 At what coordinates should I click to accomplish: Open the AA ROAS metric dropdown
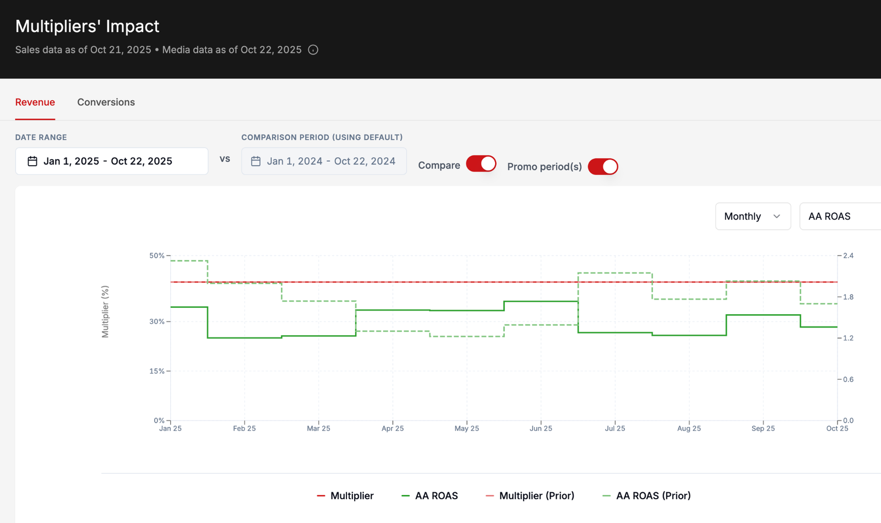click(x=840, y=216)
